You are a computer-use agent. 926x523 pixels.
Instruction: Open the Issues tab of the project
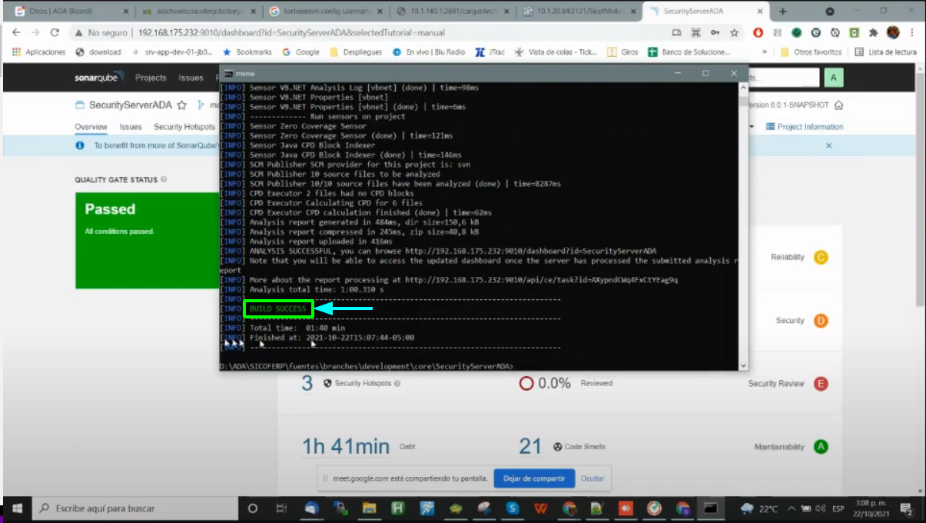131,127
